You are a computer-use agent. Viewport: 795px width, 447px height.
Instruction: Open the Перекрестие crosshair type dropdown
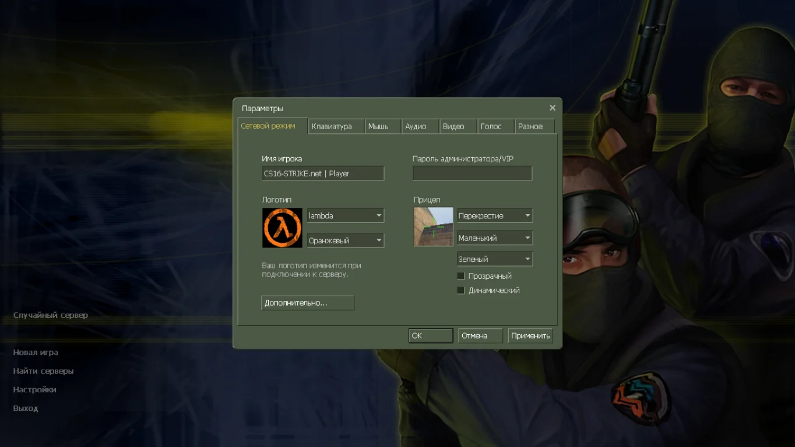pyautogui.click(x=494, y=216)
